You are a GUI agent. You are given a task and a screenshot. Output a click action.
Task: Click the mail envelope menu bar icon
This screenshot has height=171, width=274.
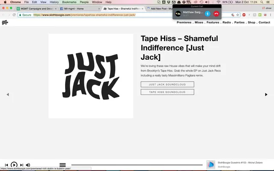coord(174,2)
